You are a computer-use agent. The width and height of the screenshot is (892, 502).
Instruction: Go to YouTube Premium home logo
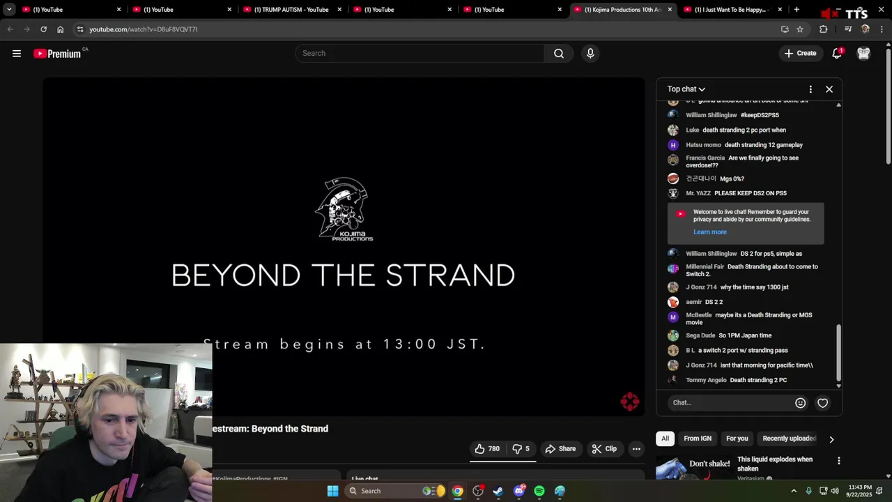pos(58,54)
